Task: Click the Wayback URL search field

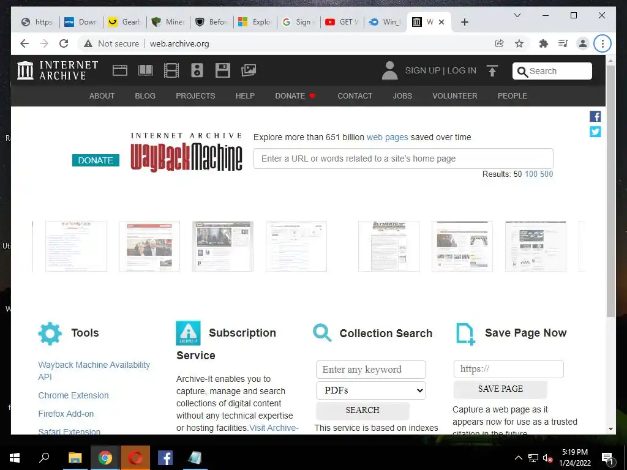Action: [404, 159]
